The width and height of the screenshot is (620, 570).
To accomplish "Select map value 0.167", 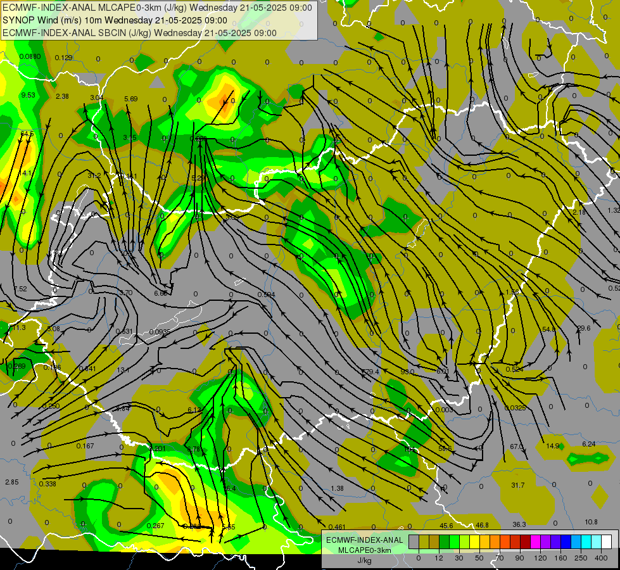I will click(85, 446).
